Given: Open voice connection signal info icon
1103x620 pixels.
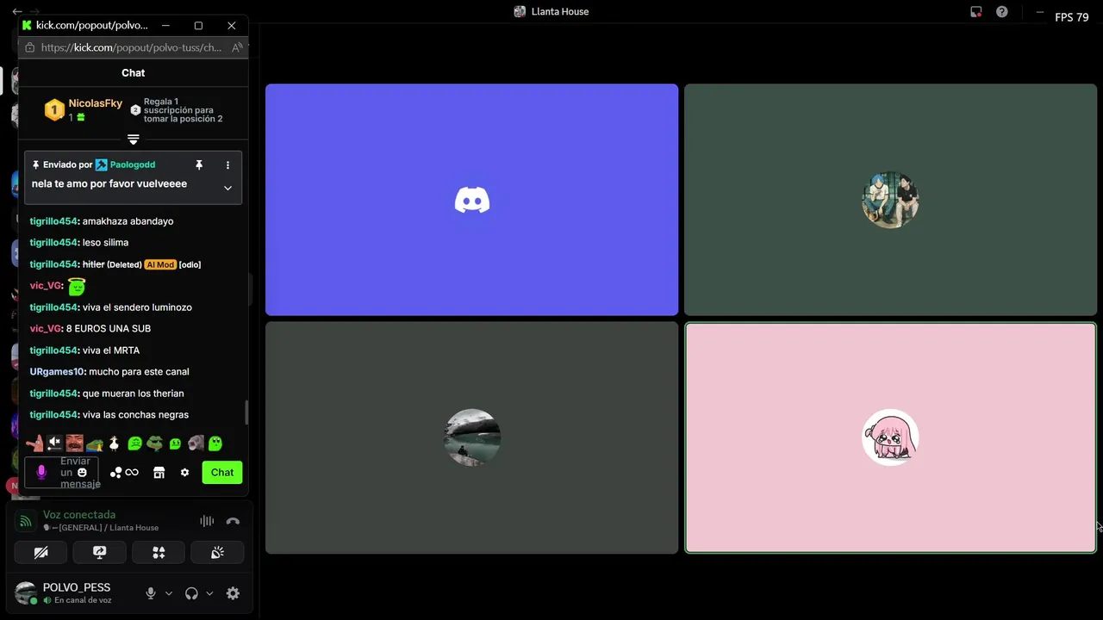Looking at the screenshot, I should [x=25, y=521].
